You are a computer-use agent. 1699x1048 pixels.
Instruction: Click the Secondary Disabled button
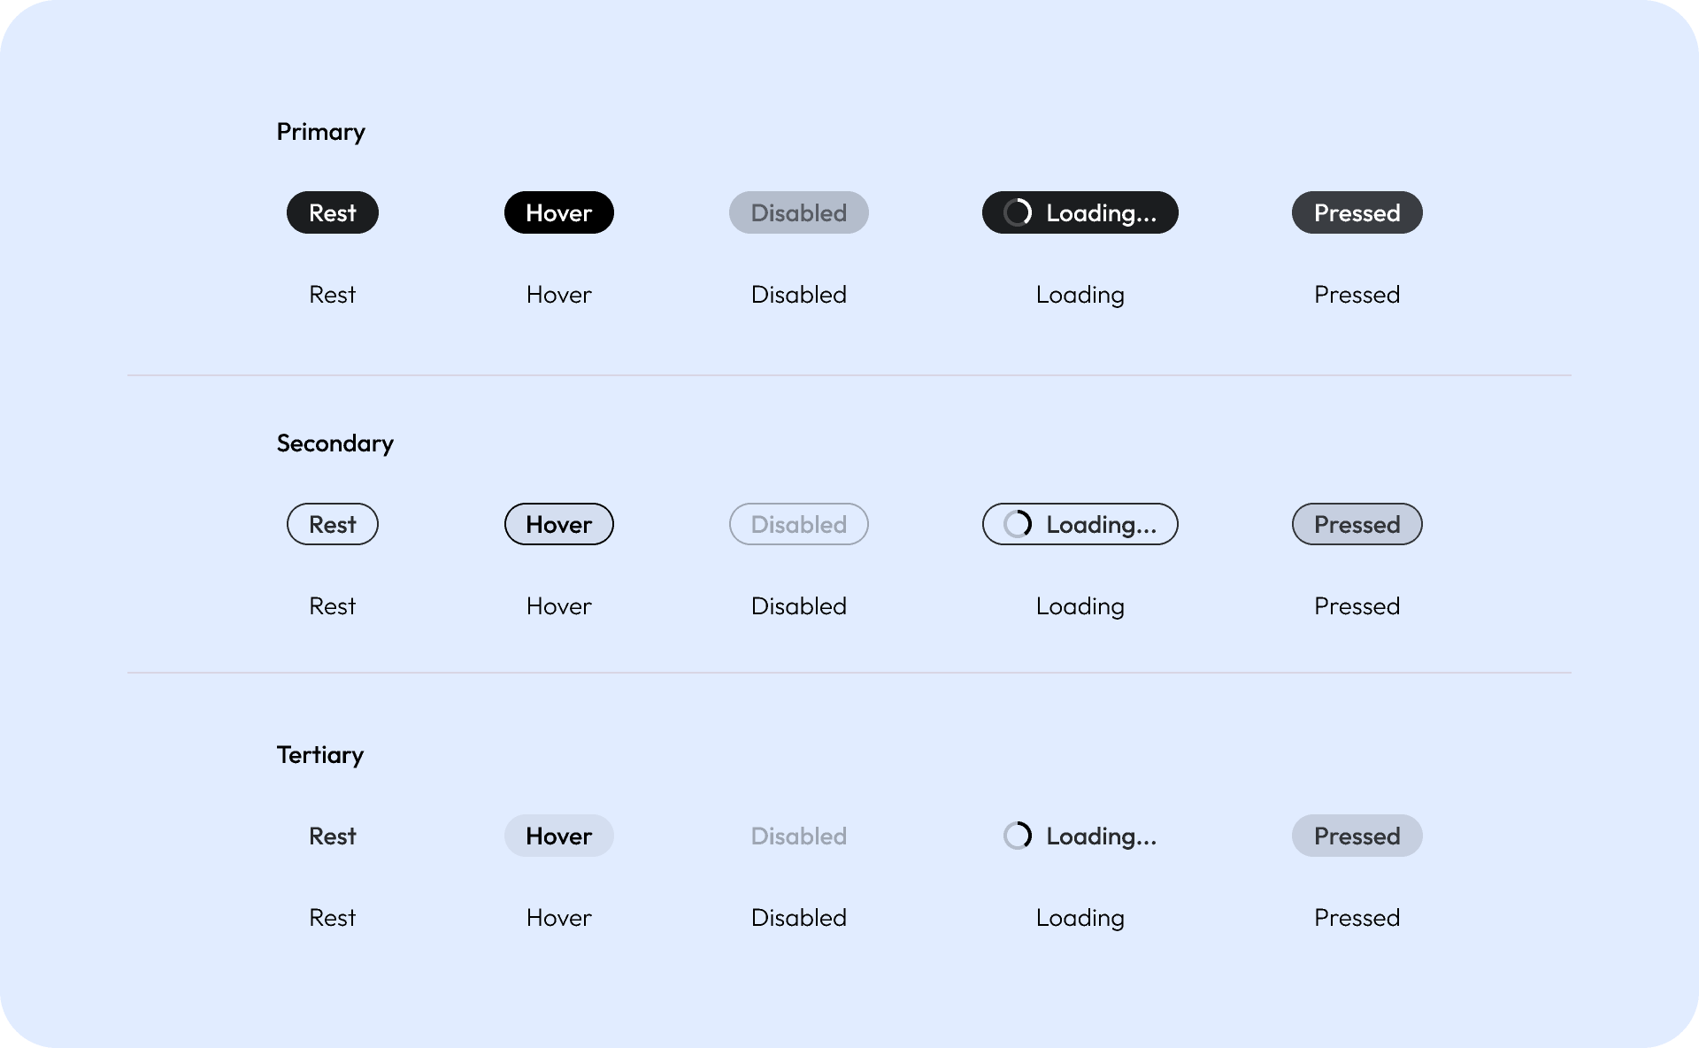[798, 524]
